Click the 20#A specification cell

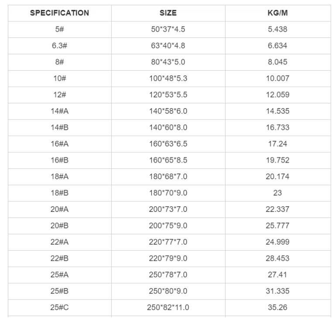59,209
